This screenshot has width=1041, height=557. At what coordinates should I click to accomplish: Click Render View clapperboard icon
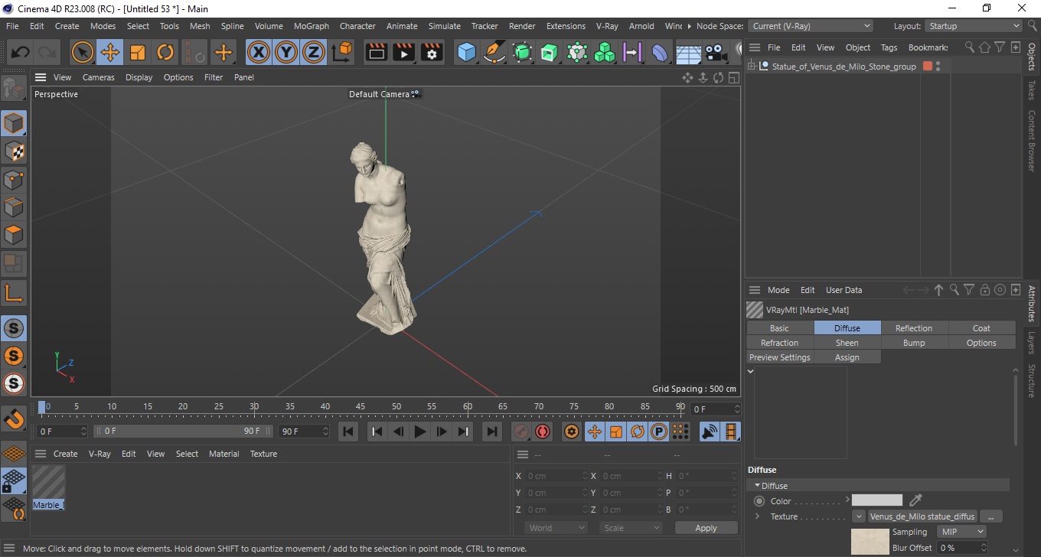(377, 52)
